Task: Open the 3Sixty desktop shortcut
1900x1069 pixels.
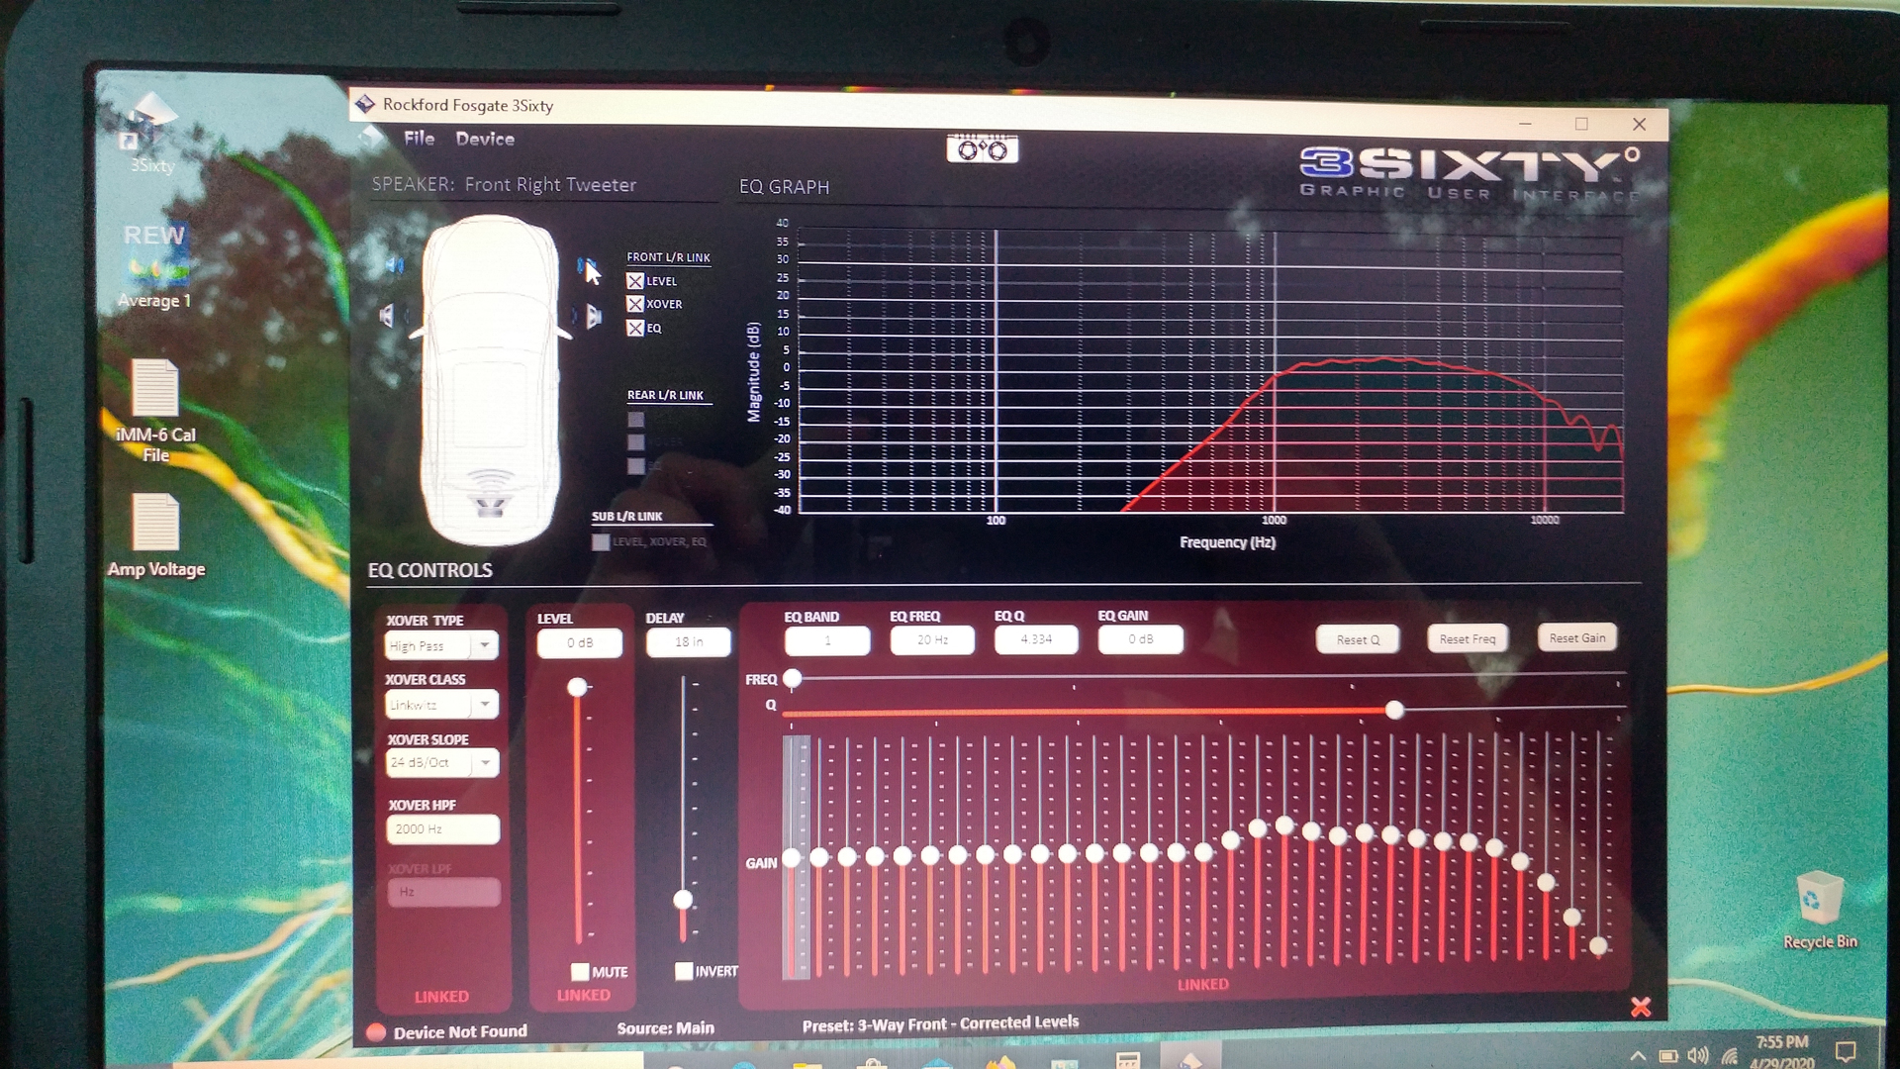Action: [152, 134]
